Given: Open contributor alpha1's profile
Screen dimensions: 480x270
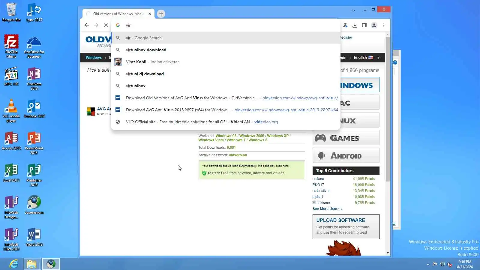Looking at the screenshot, I should pos(318,197).
